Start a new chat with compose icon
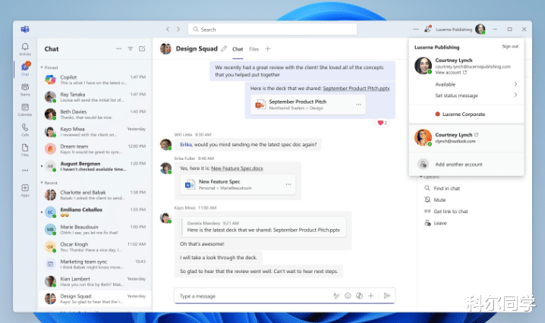 click(142, 49)
